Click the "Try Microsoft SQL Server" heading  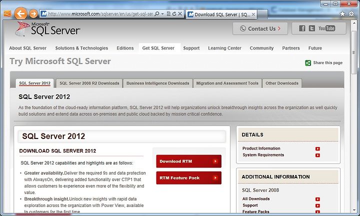pos(60,61)
